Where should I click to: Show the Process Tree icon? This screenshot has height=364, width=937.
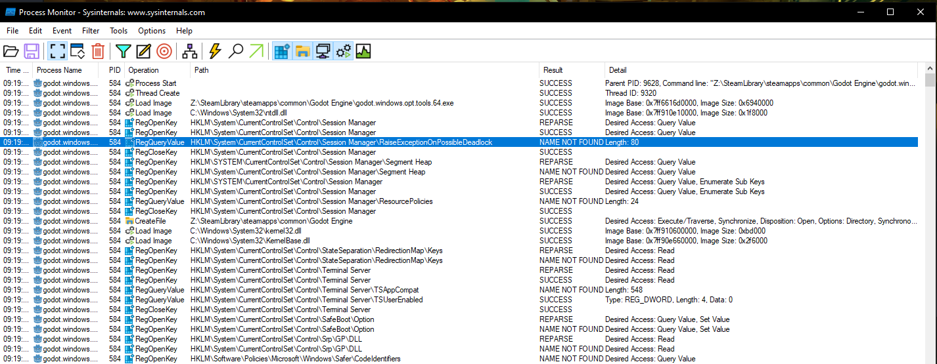pyautogui.click(x=190, y=51)
